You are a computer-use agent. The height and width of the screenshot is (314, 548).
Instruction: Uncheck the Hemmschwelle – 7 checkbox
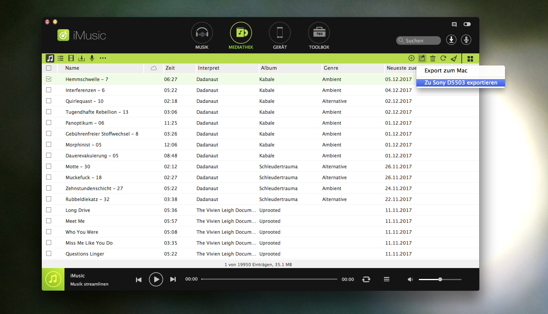click(x=49, y=79)
